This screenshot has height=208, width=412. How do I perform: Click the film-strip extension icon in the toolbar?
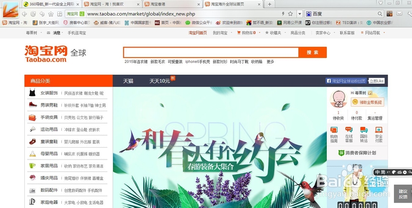tap(390, 14)
